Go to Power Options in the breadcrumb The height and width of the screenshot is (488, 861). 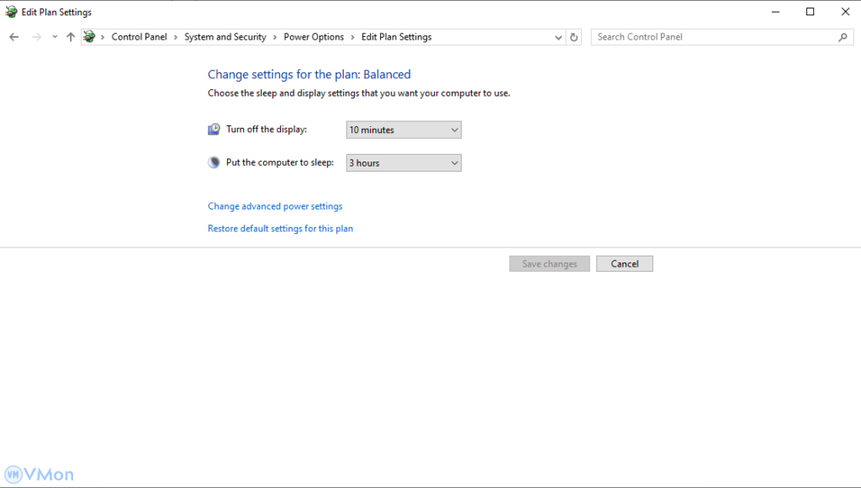click(314, 37)
